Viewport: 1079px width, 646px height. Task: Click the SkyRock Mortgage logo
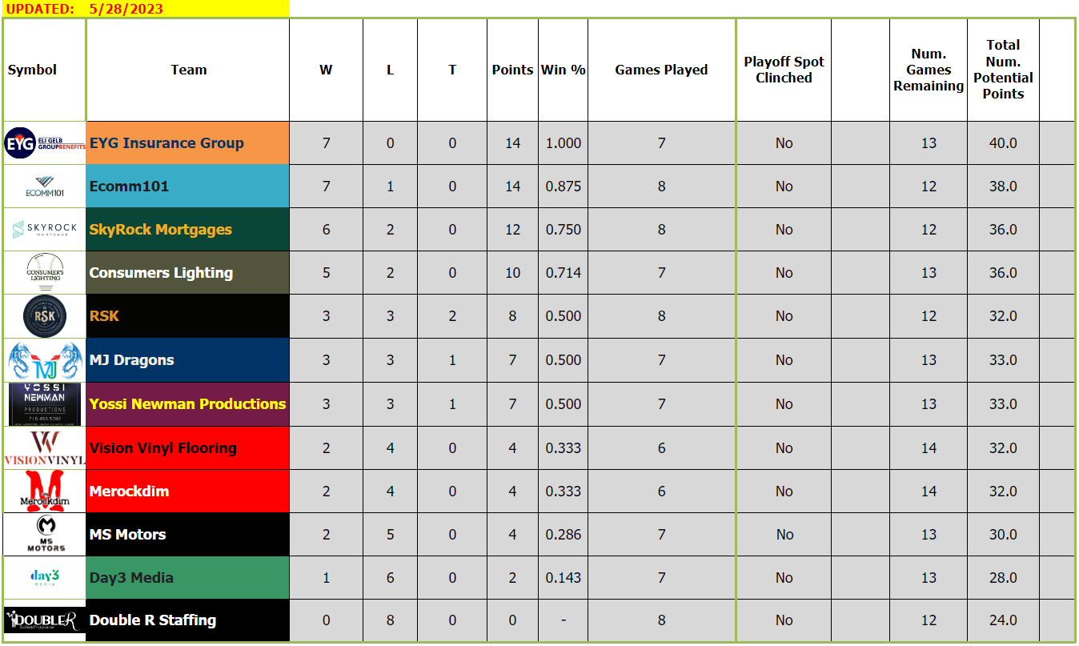pos(45,230)
